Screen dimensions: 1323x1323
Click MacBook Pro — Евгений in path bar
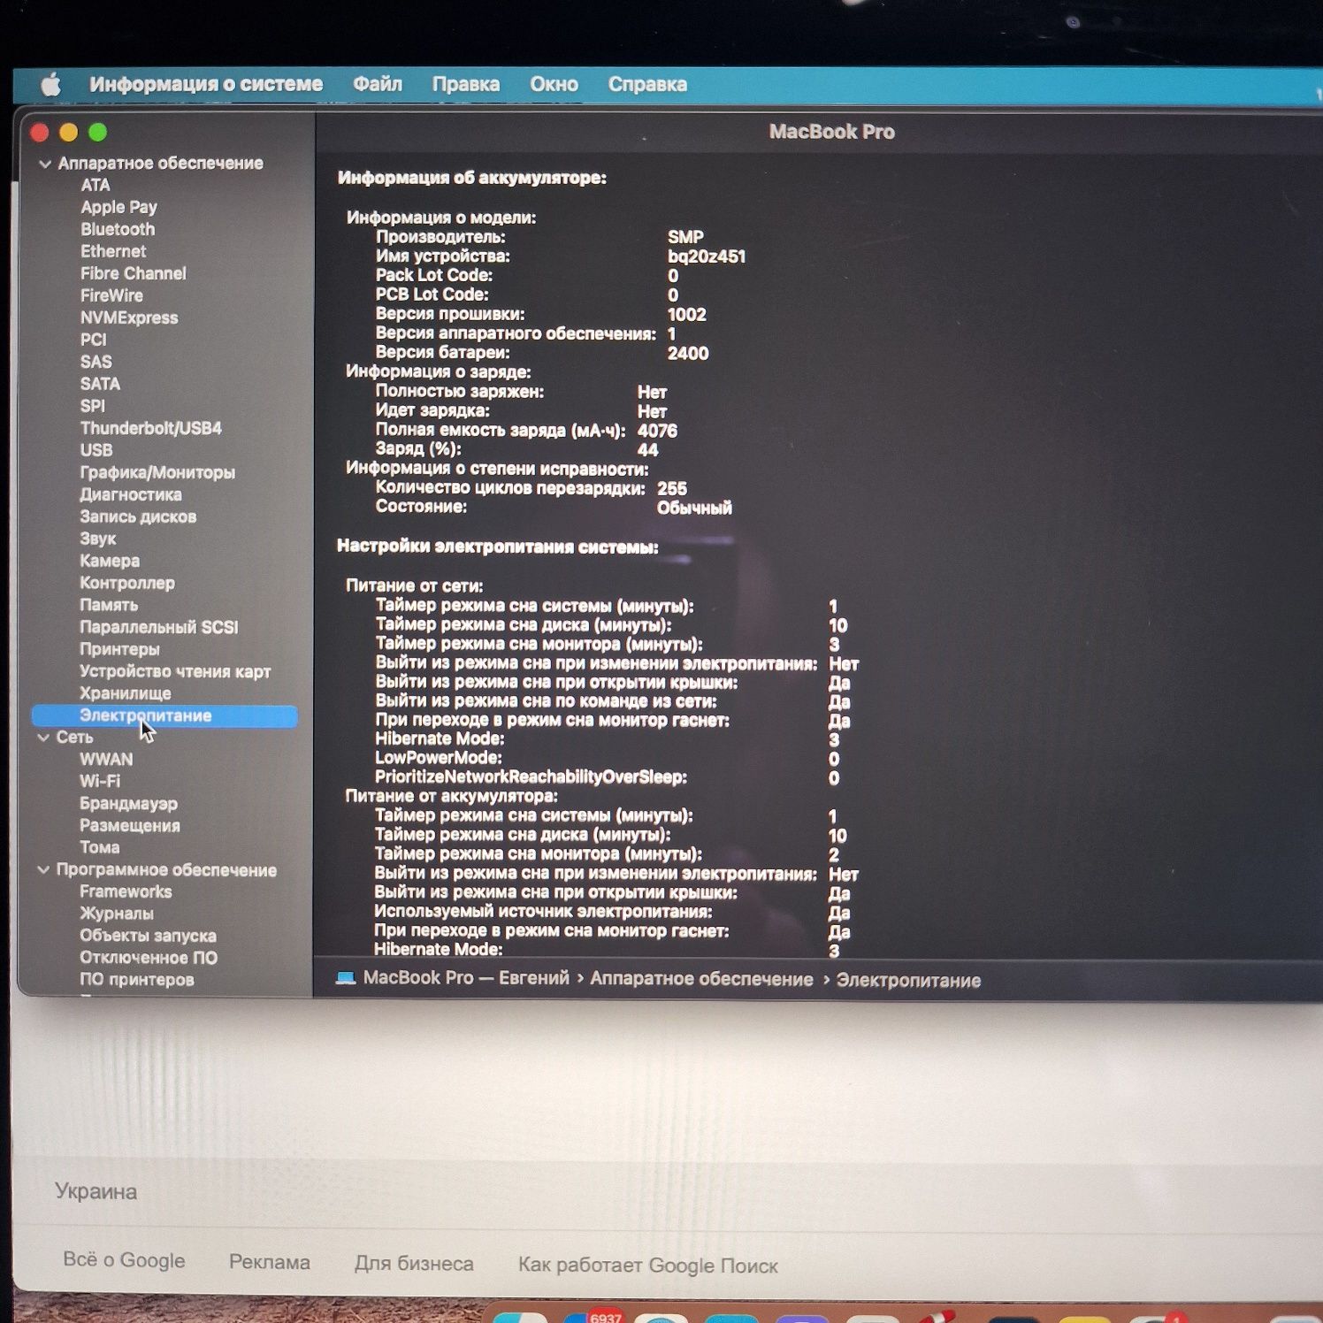click(466, 978)
